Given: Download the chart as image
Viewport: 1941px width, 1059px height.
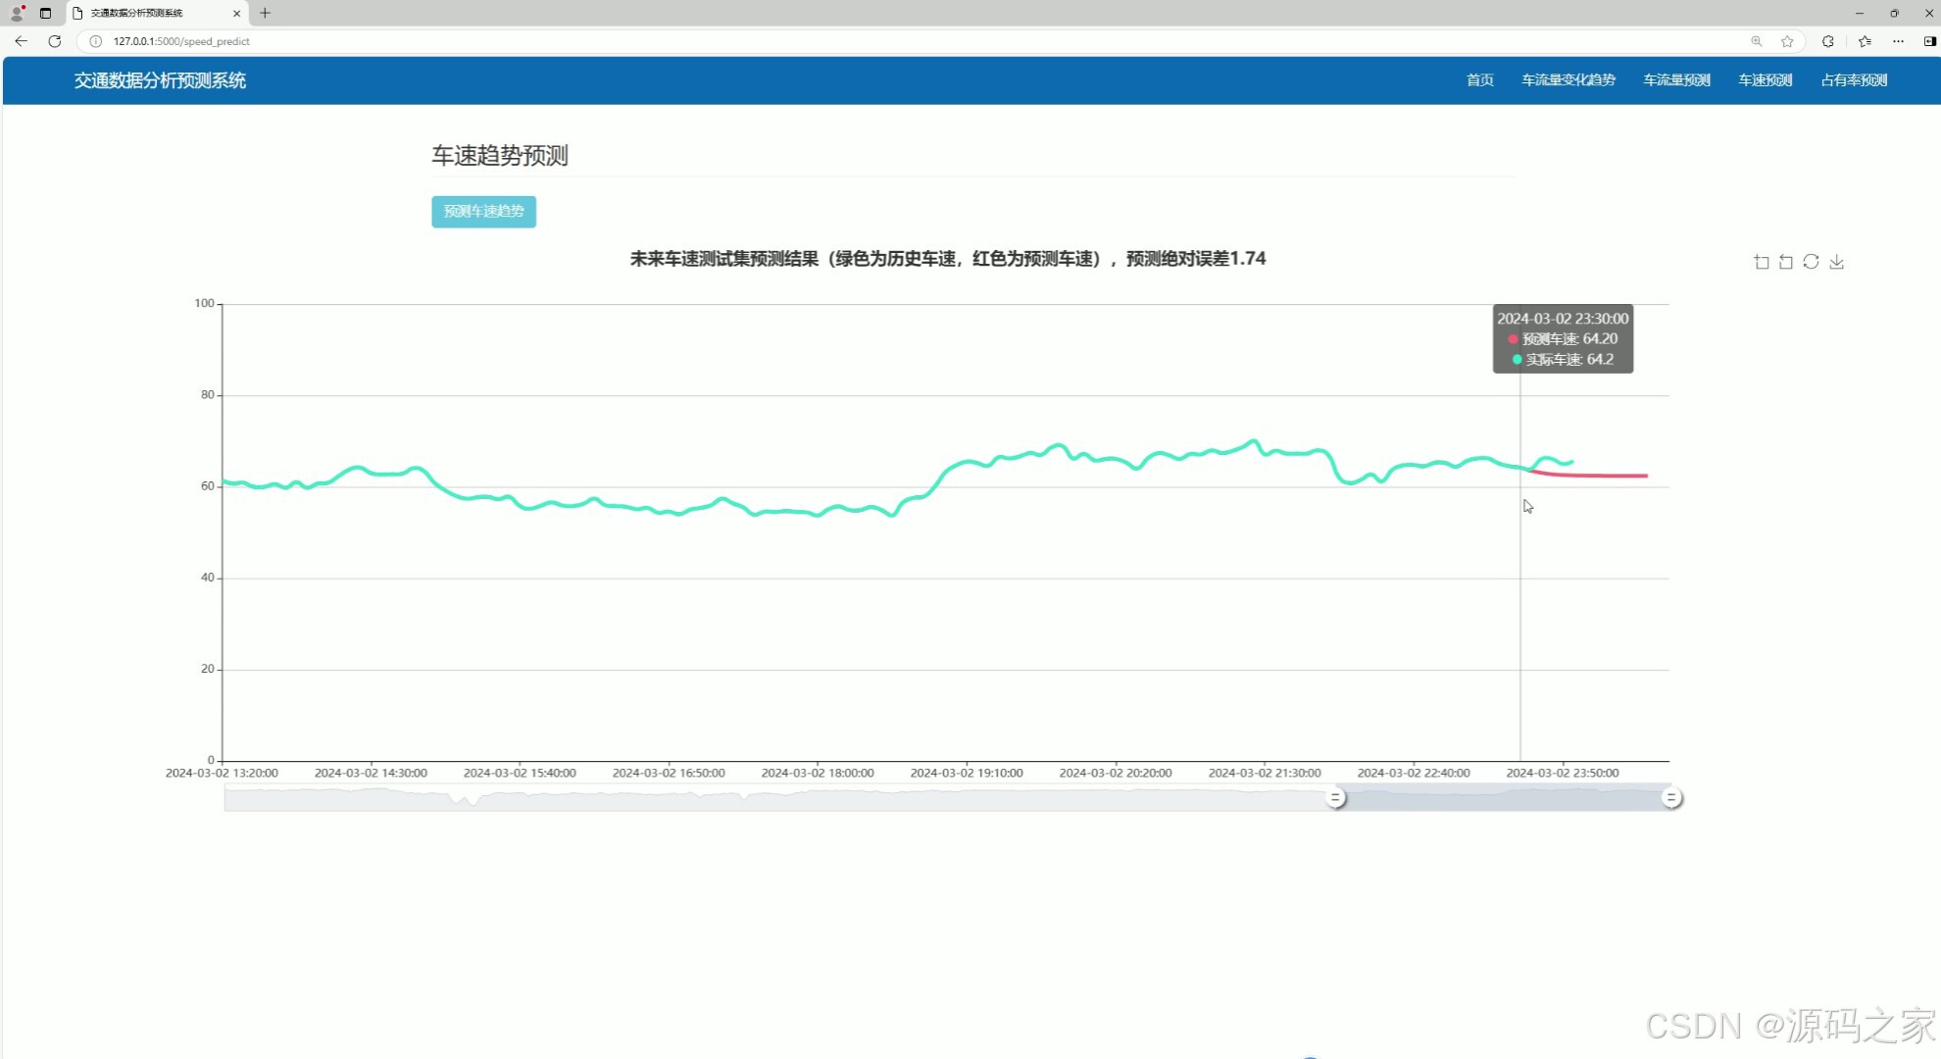Looking at the screenshot, I should point(1837,262).
